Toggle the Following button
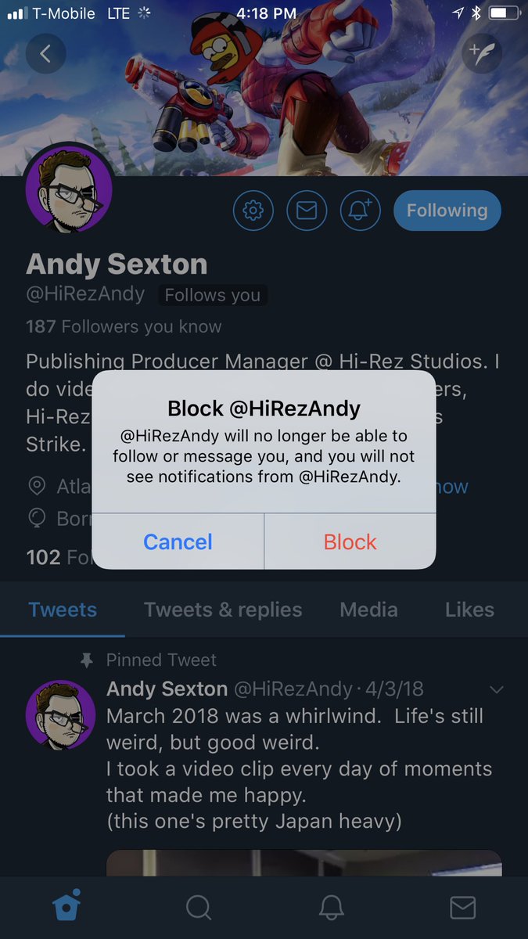The width and height of the screenshot is (528, 939). click(x=447, y=210)
